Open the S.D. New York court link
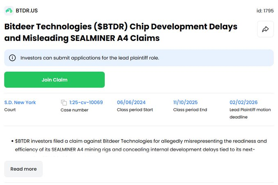 pyautogui.click(x=20, y=102)
